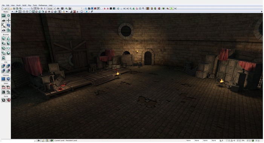Expand the recent files arrow beside Open
The image size is (264, 143).
pos(8,9)
